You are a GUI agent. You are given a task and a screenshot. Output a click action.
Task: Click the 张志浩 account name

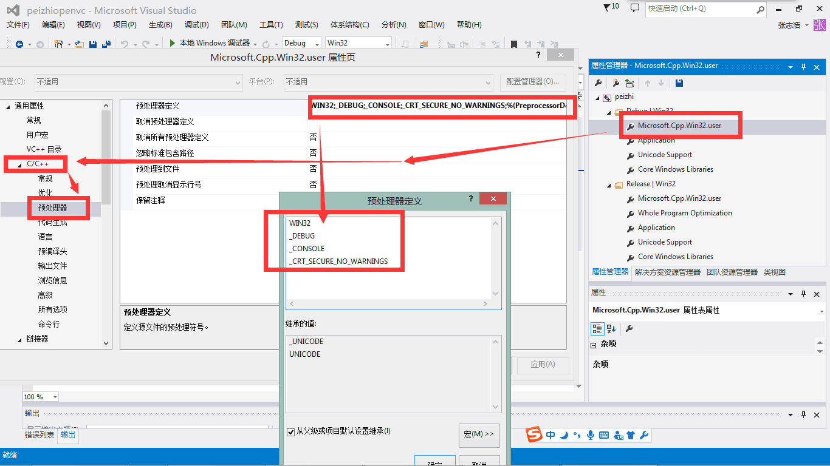[x=789, y=25]
